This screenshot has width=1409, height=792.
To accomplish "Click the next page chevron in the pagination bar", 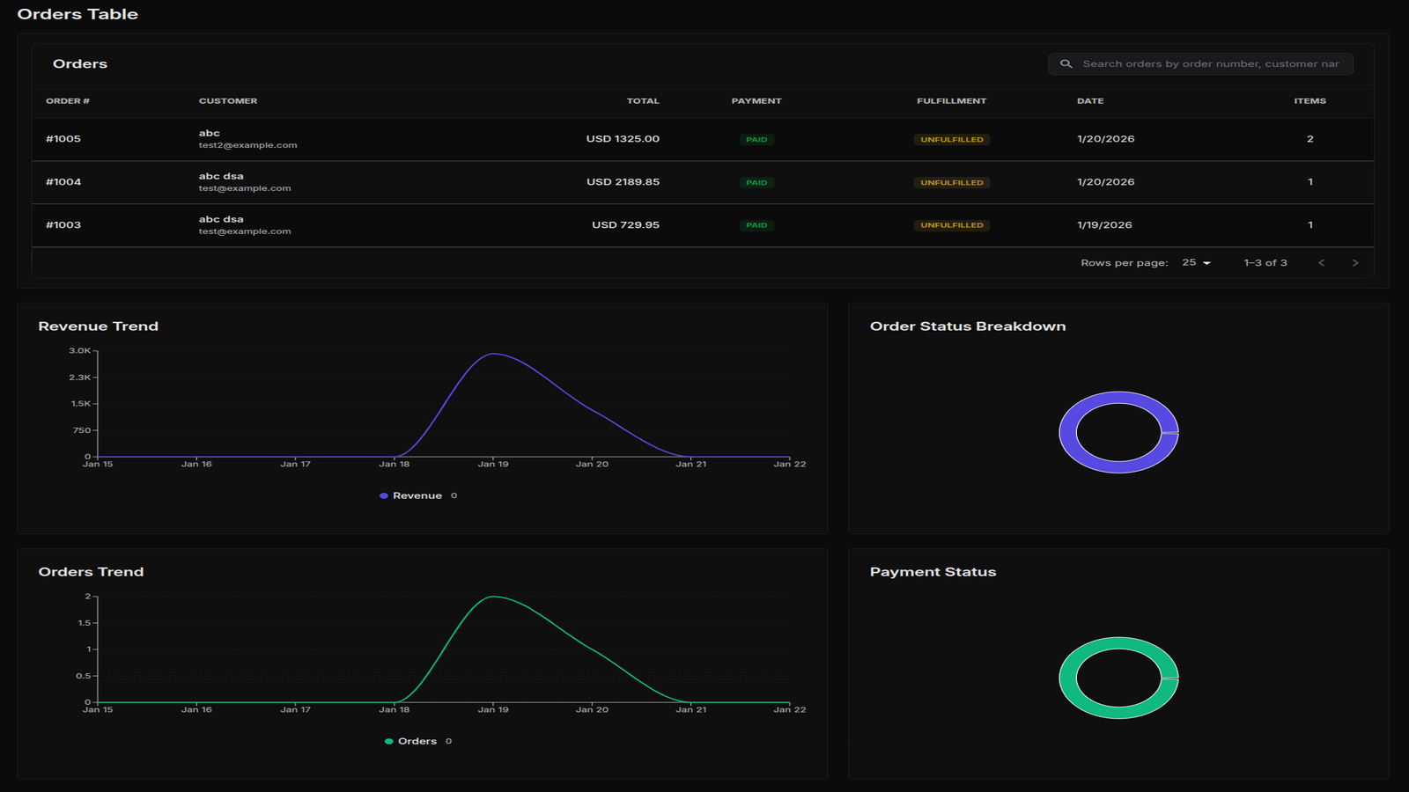I will click(x=1355, y=262).
